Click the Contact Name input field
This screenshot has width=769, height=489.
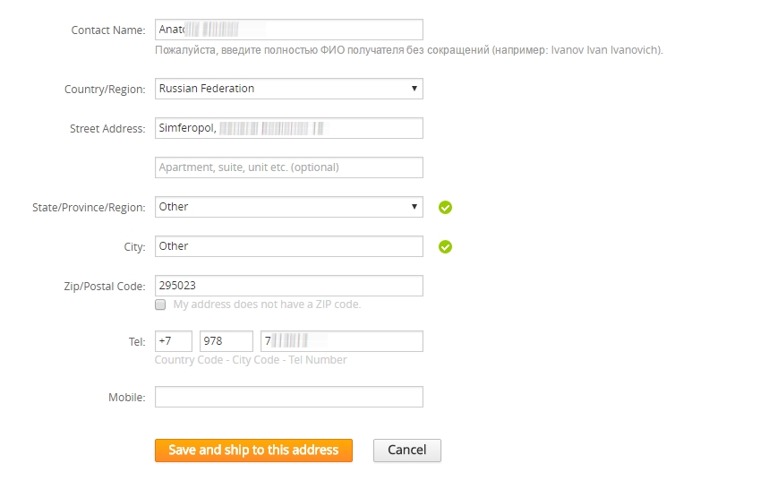click(288, 30)
